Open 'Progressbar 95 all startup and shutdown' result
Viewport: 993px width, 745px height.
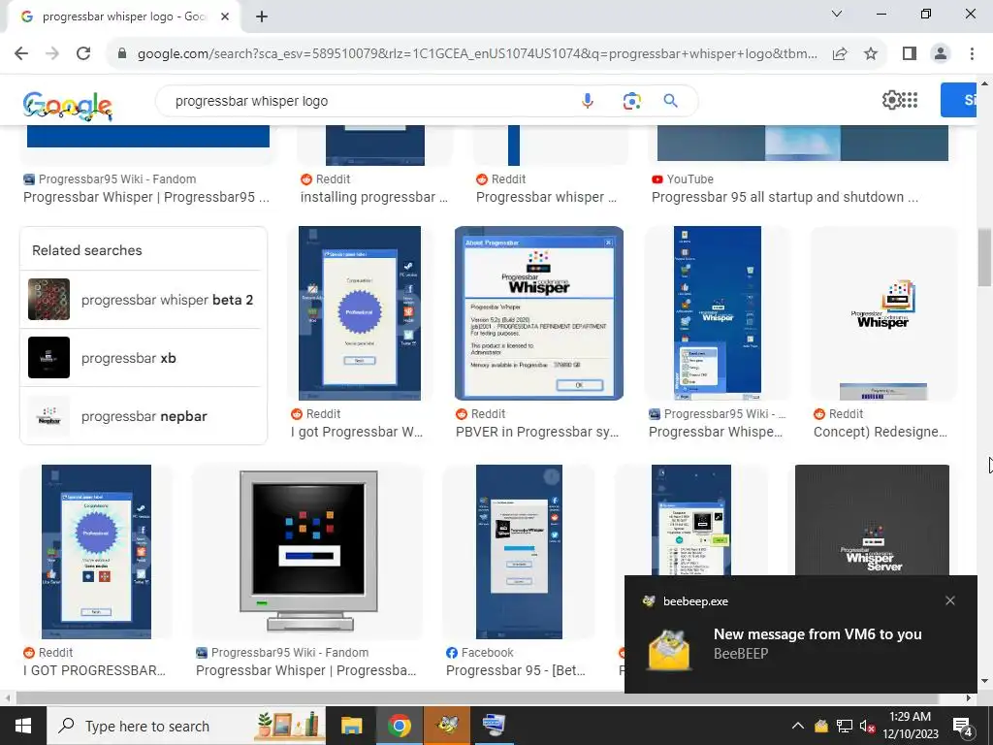pyautogui.click(x=785, y=197)
